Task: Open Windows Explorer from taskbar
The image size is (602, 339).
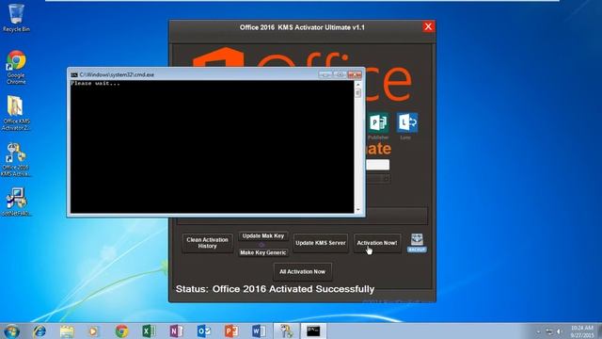Action: [67, 331]
